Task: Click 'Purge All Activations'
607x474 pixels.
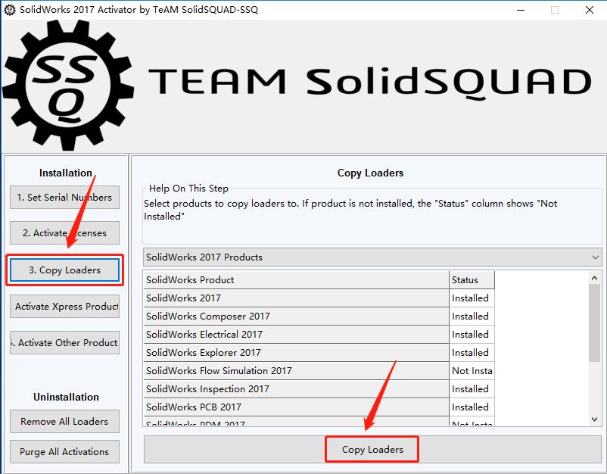Action: 64,451
